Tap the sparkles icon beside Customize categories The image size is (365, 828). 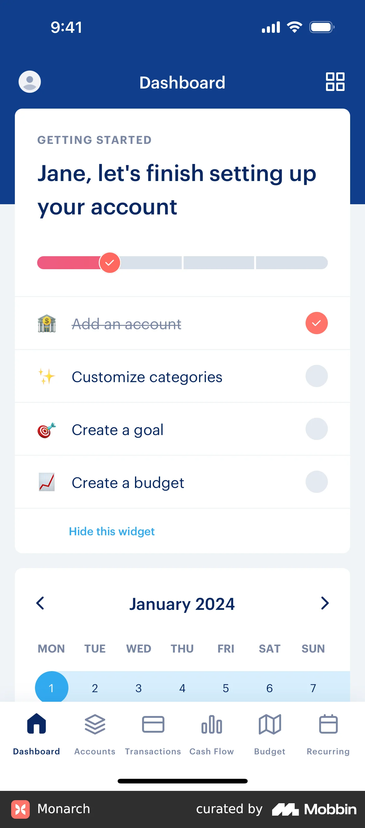pos(47,376)
